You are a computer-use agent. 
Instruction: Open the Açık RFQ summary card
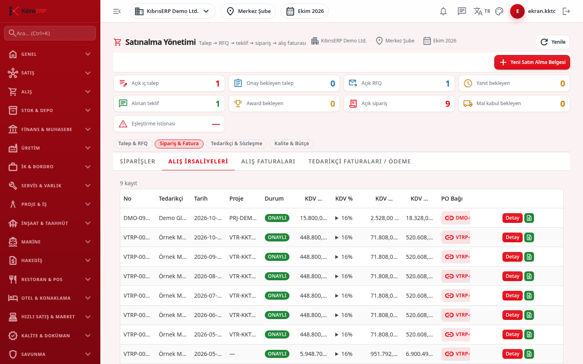pos(399,83)
